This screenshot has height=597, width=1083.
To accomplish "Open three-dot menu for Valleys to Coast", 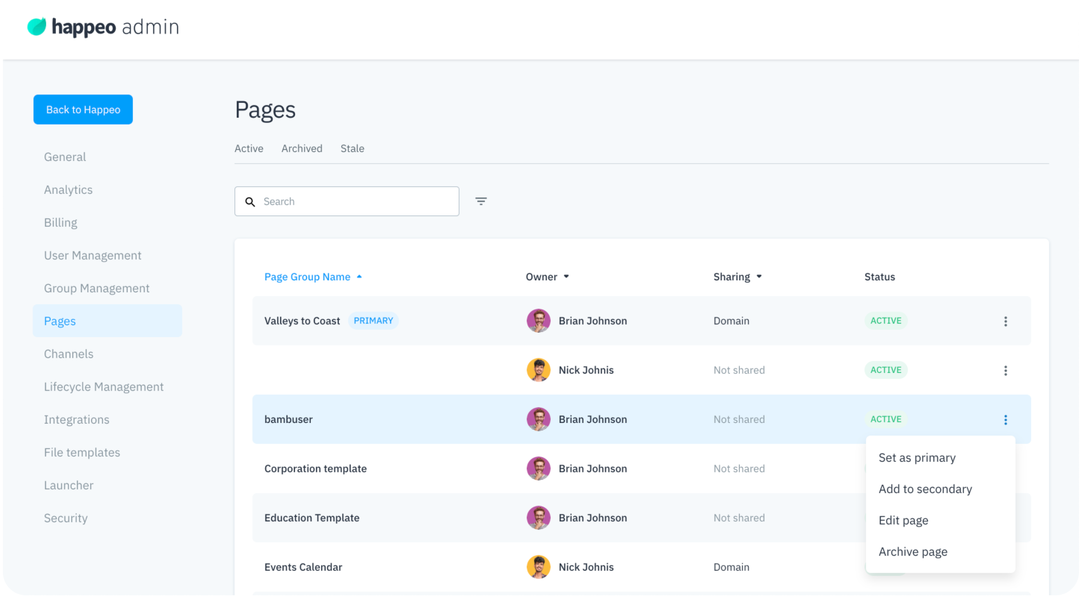I will coord(1005,321).
